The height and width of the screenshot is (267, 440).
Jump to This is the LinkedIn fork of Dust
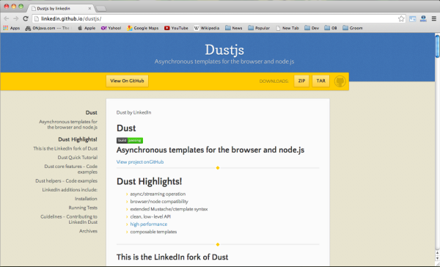point(65,148)
